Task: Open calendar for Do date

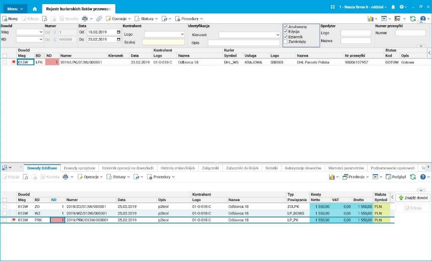Action: [119, 39]
